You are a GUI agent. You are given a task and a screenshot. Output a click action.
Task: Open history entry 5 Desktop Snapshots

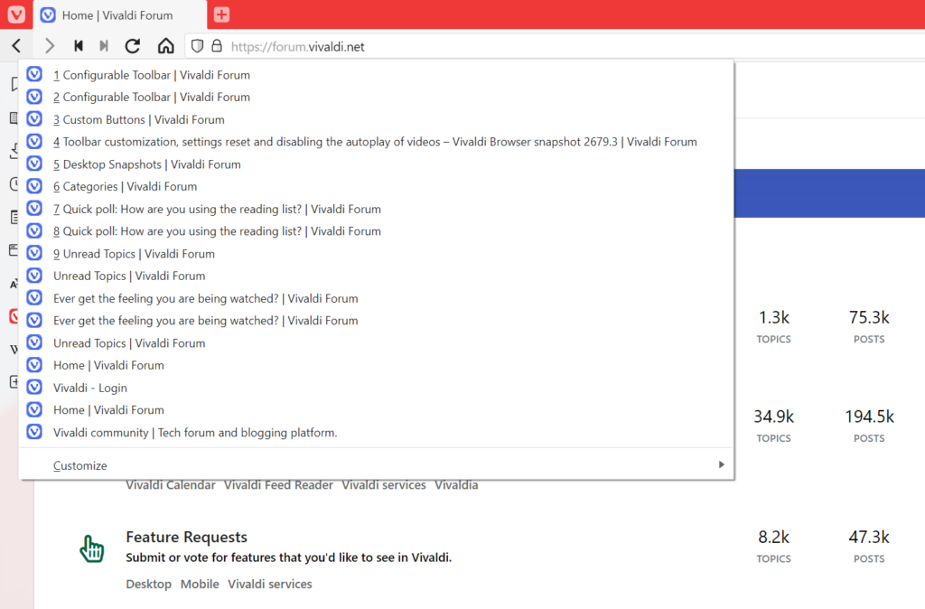coord(377,164)
